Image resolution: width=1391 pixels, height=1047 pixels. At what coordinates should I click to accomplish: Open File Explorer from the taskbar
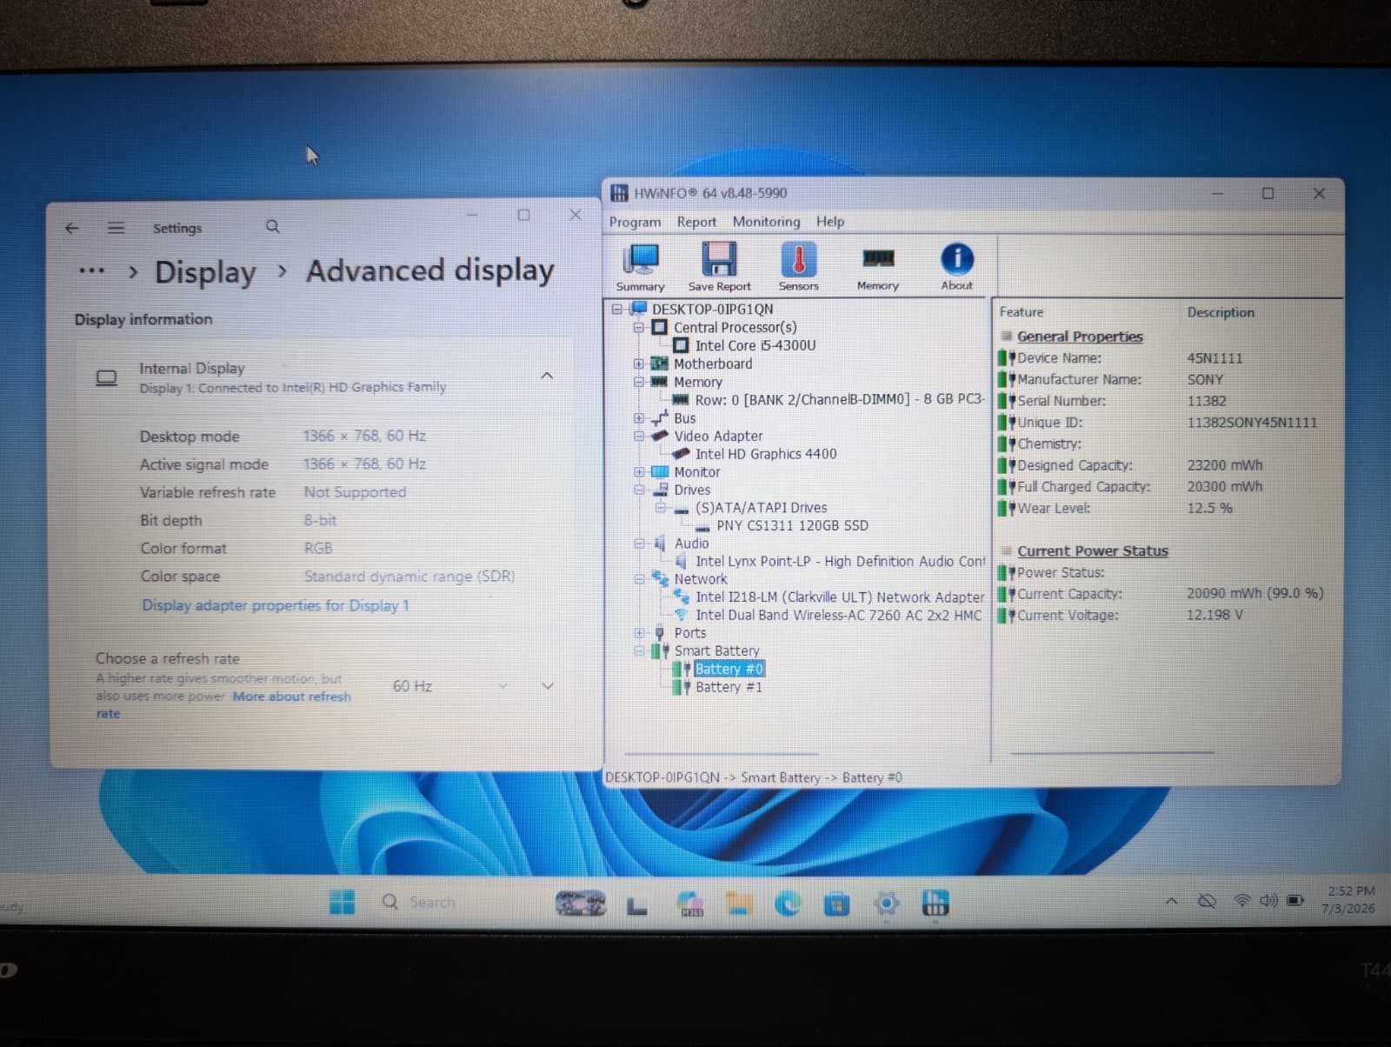click(x=738, y=904)
